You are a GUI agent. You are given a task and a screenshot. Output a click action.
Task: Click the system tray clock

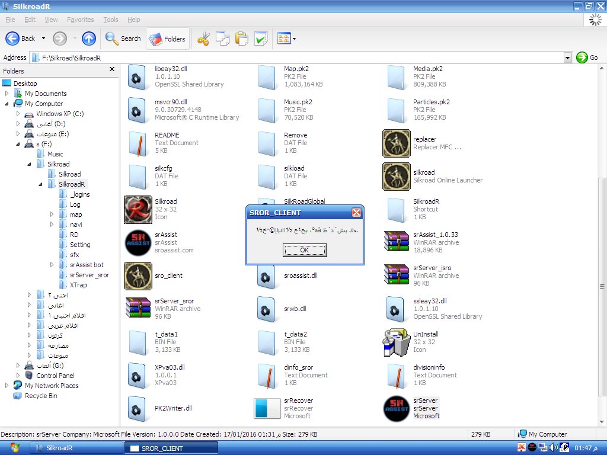[585, 448]
